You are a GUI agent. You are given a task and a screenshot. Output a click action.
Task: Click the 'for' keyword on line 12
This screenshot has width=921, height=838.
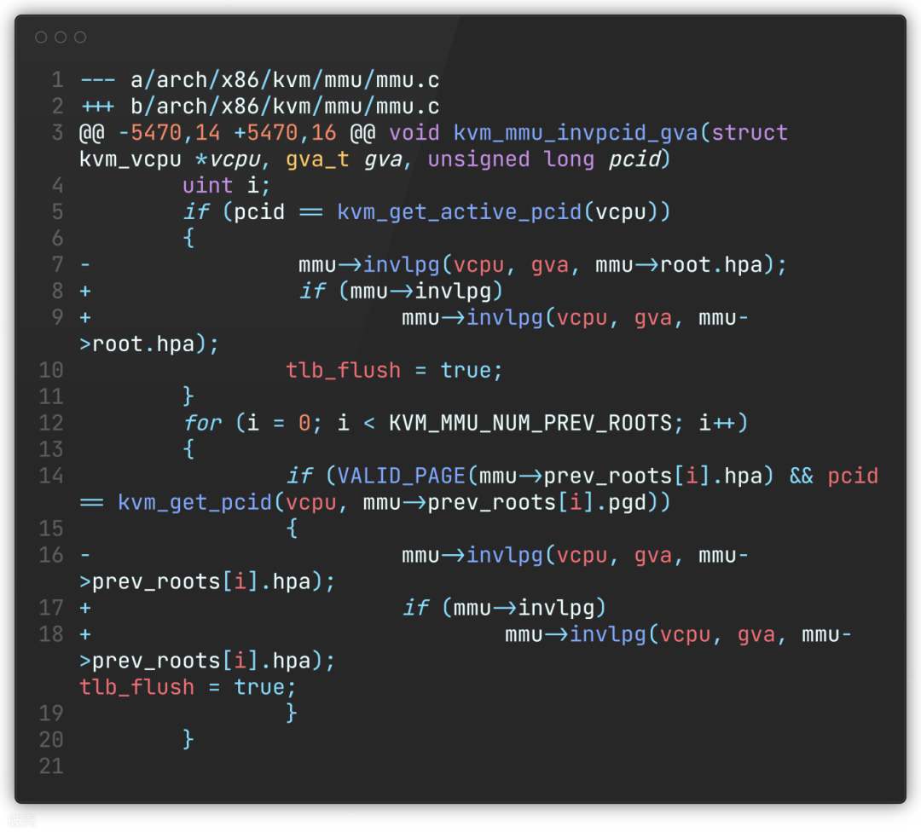click(x=202, y=424)
